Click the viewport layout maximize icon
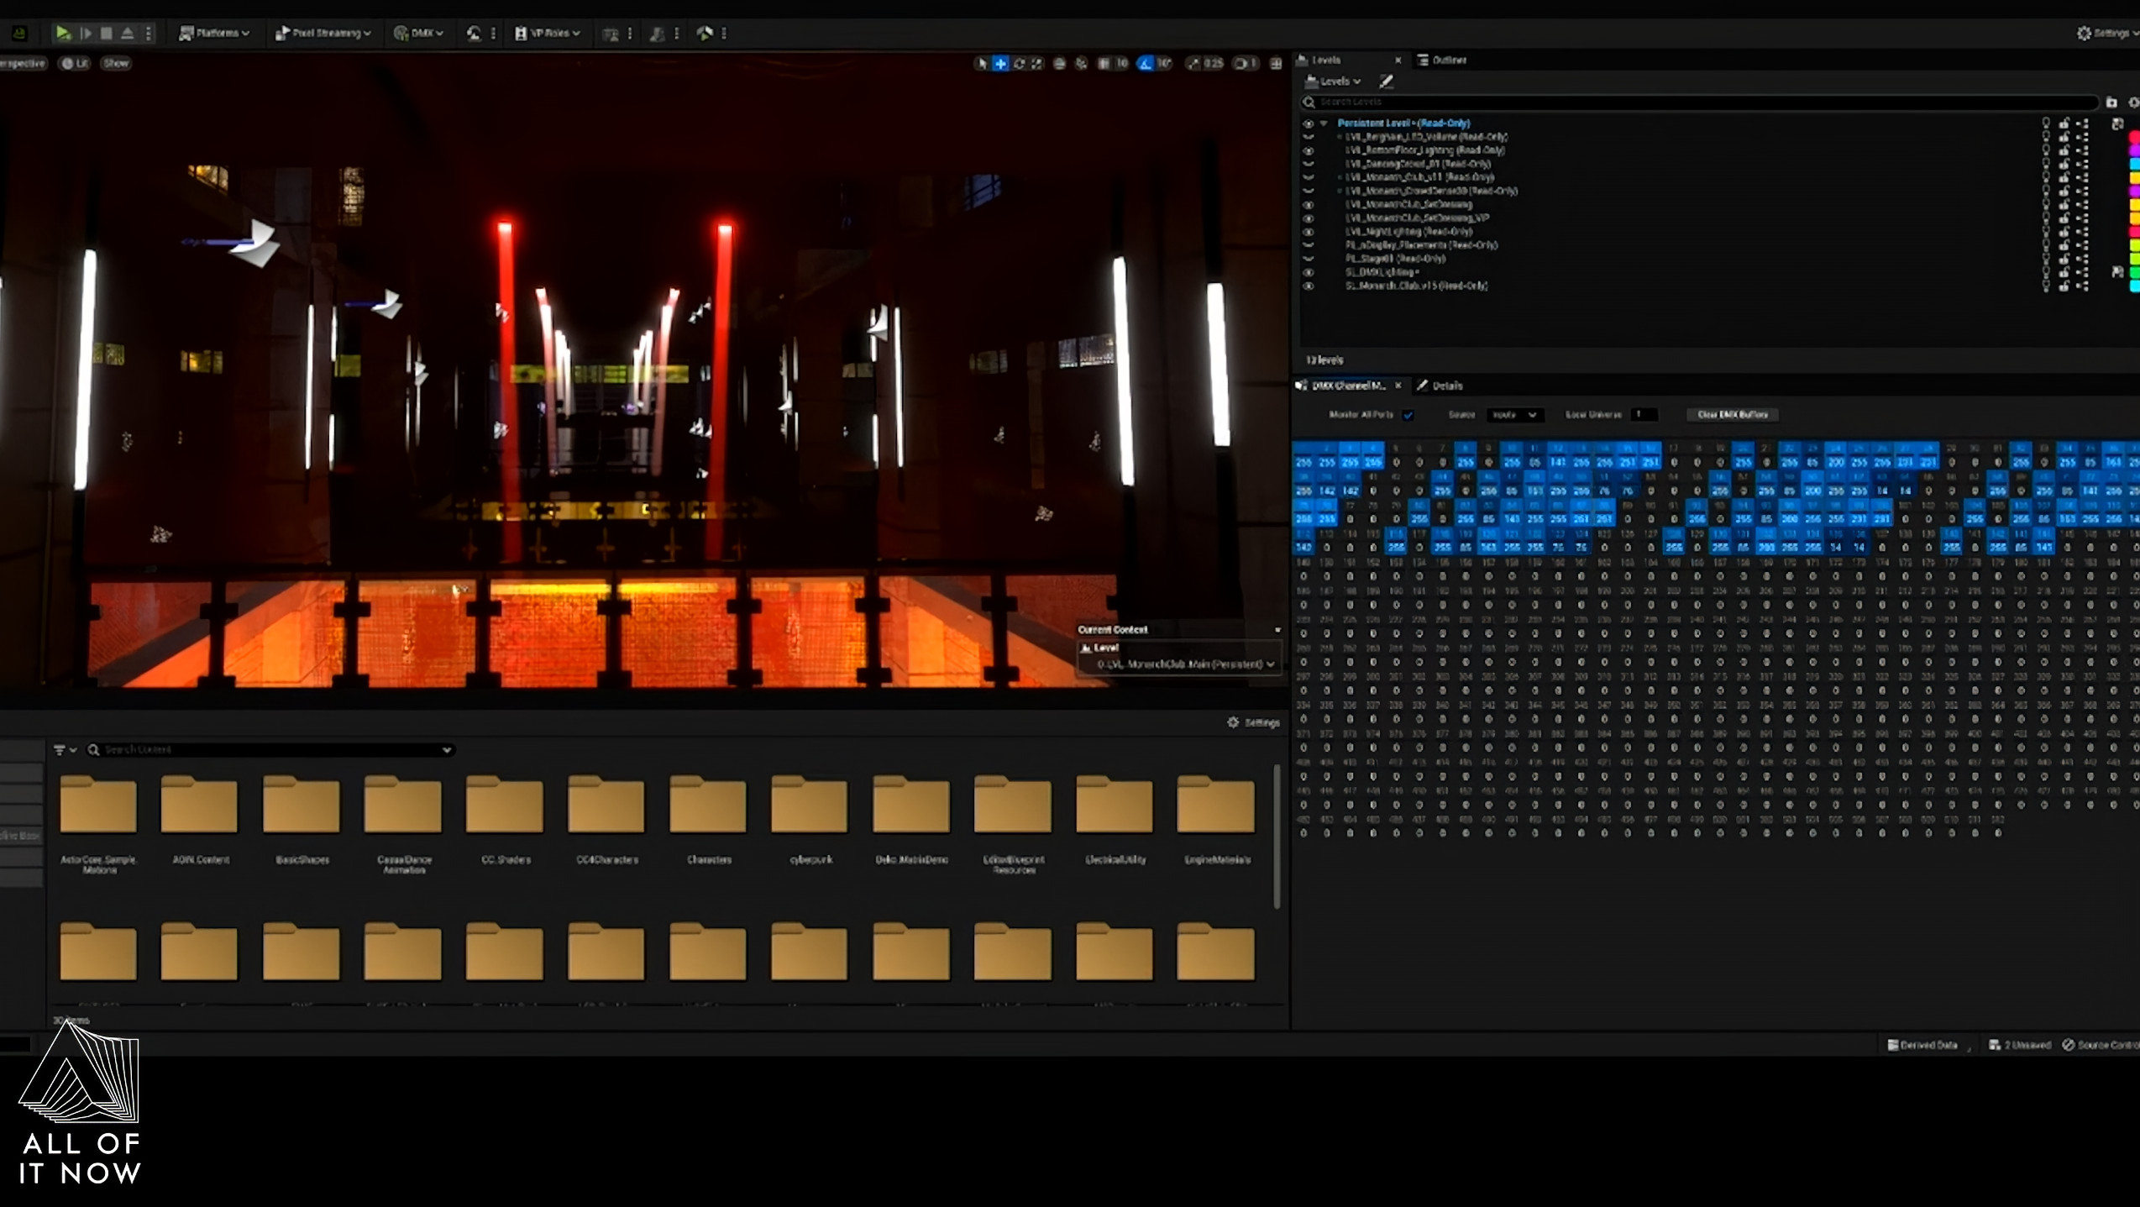The image size is (2140, 1207). click(x=1276, y=63)
